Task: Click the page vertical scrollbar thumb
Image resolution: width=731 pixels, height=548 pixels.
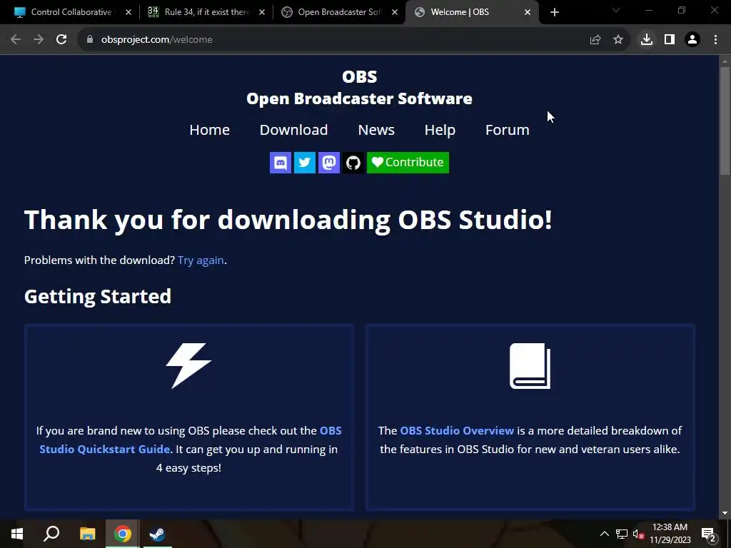Action: pyautogui.click(x=725, y=121)
